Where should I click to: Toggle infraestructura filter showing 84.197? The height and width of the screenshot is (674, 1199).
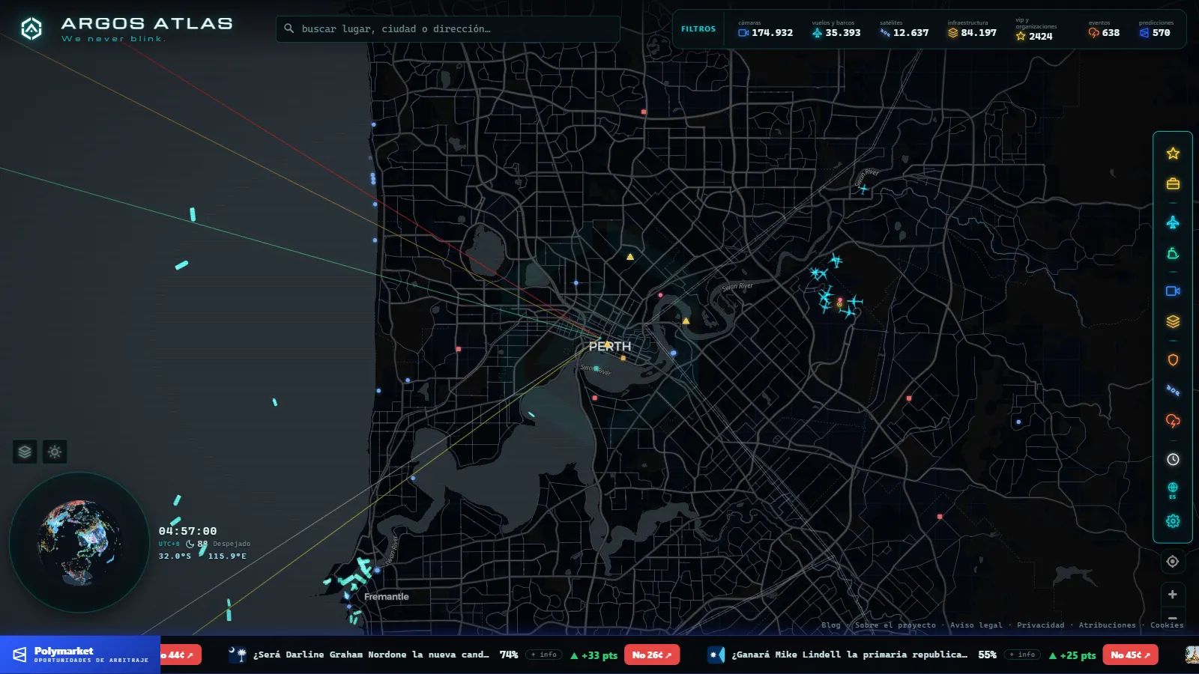(972, 29)
